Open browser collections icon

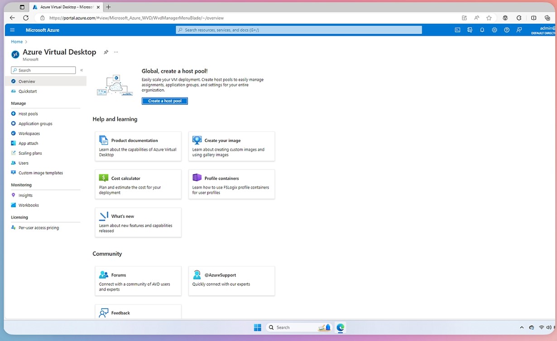[x=547, y=18]
